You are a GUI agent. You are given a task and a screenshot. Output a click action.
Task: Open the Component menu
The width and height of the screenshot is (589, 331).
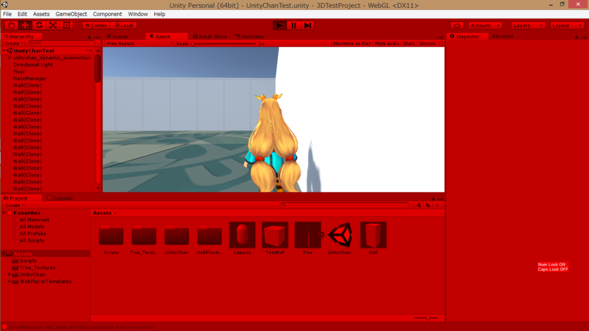(108, 14)
